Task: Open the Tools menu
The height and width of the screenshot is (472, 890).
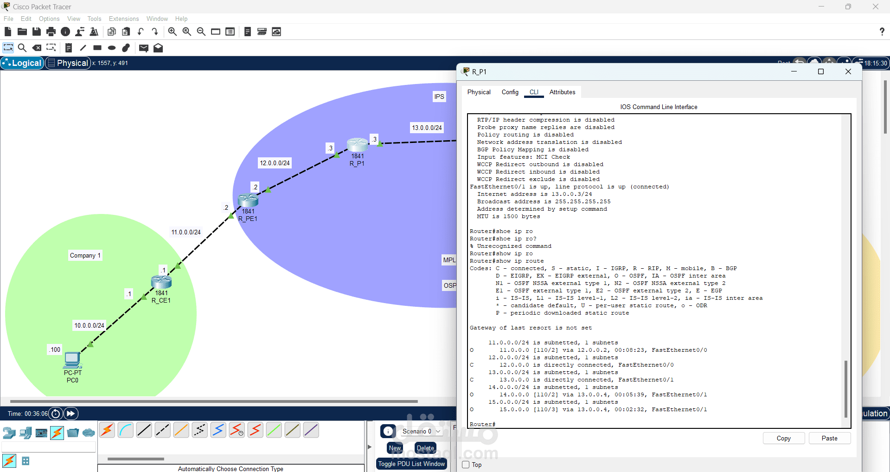Action: pos(94,19)
